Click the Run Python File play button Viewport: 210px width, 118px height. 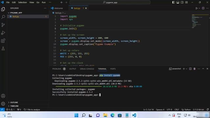(197, 8)
